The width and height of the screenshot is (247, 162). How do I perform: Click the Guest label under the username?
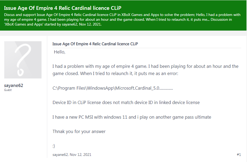8,90
